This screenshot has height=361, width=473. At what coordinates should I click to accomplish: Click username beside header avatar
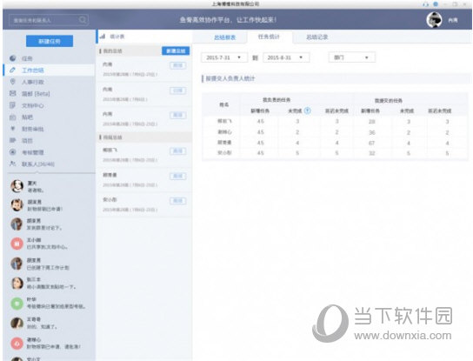click(453, 20)
